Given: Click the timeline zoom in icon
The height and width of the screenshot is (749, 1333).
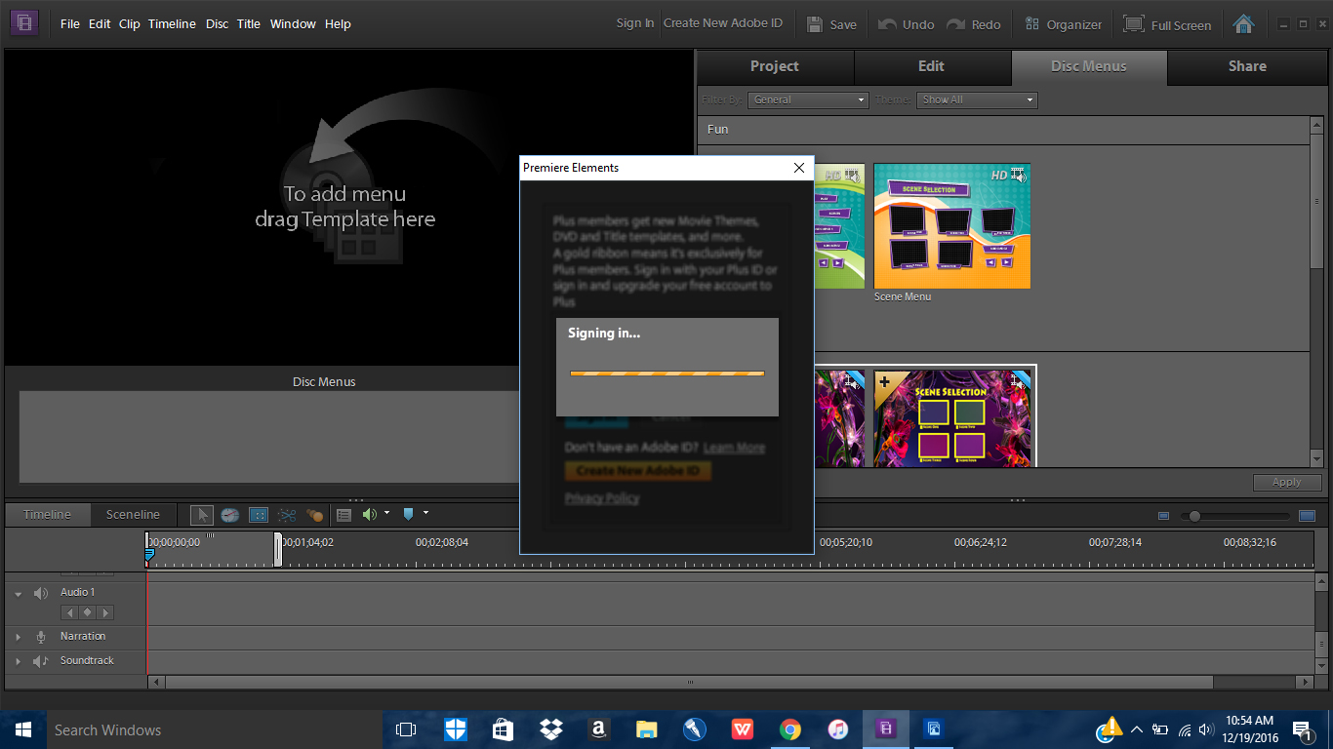Looking at the screenshot, I should (x=1307, y=515).
